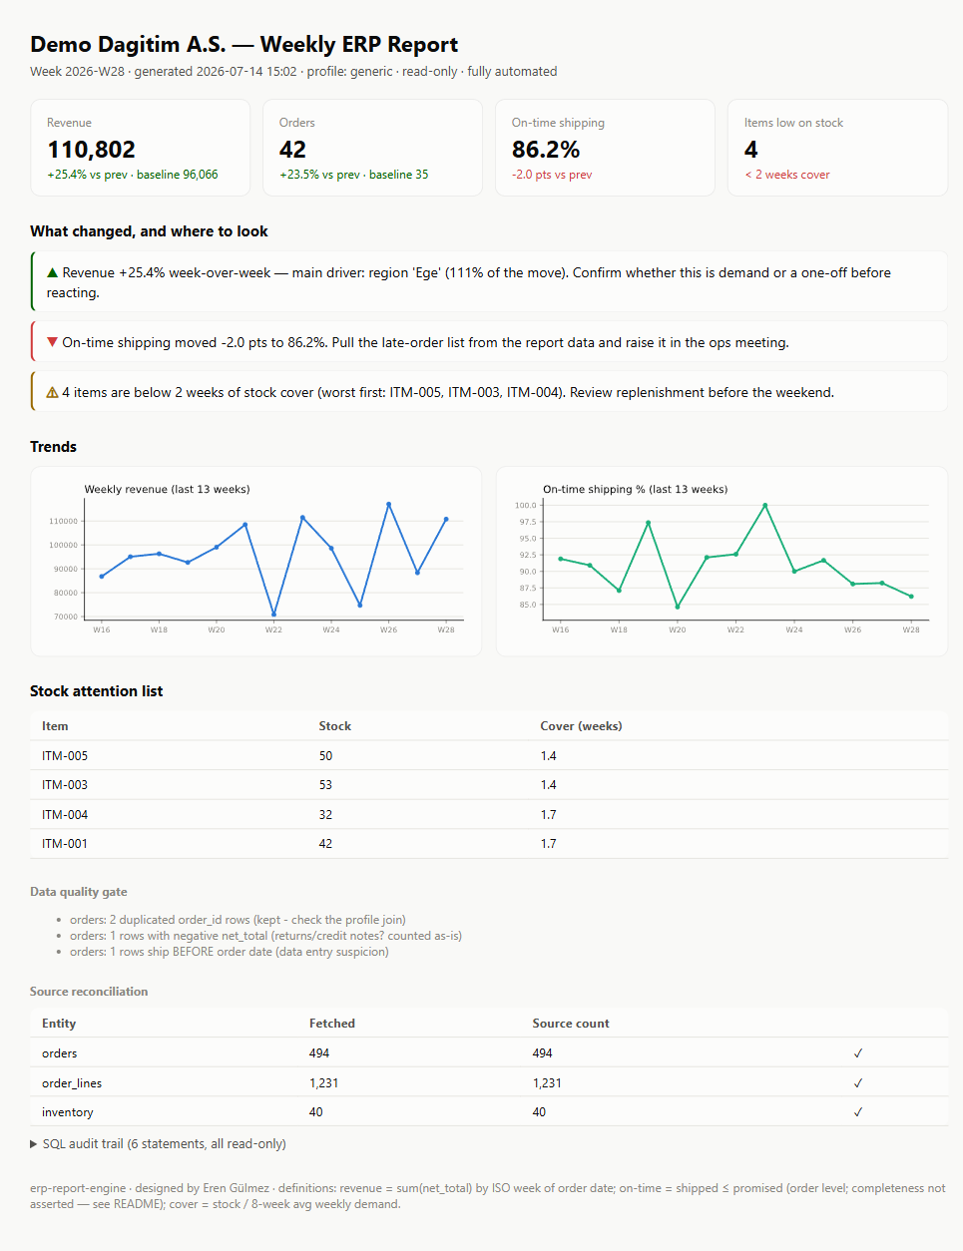This screenshot has height=1251, width=963.
Task: Click '+25.4% vs prev · baseline 96,066' text
Action: click(133, 175)
